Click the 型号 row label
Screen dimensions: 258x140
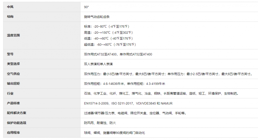[x=11, y=54]
